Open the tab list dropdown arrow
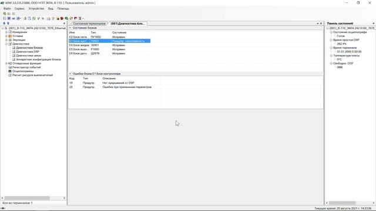 click(318, 23)
